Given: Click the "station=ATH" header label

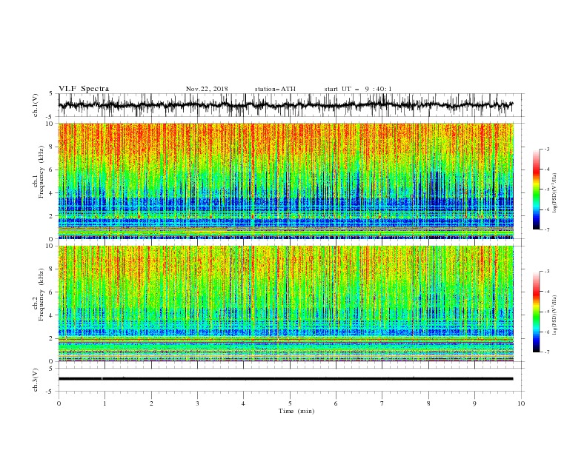Looking at the screenshot, I should 275,89.
